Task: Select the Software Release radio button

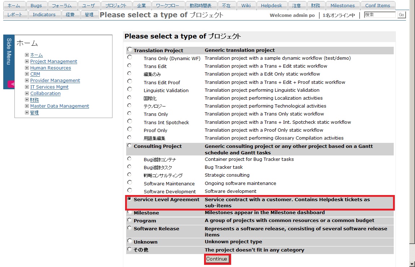Action: coord(129,228)
